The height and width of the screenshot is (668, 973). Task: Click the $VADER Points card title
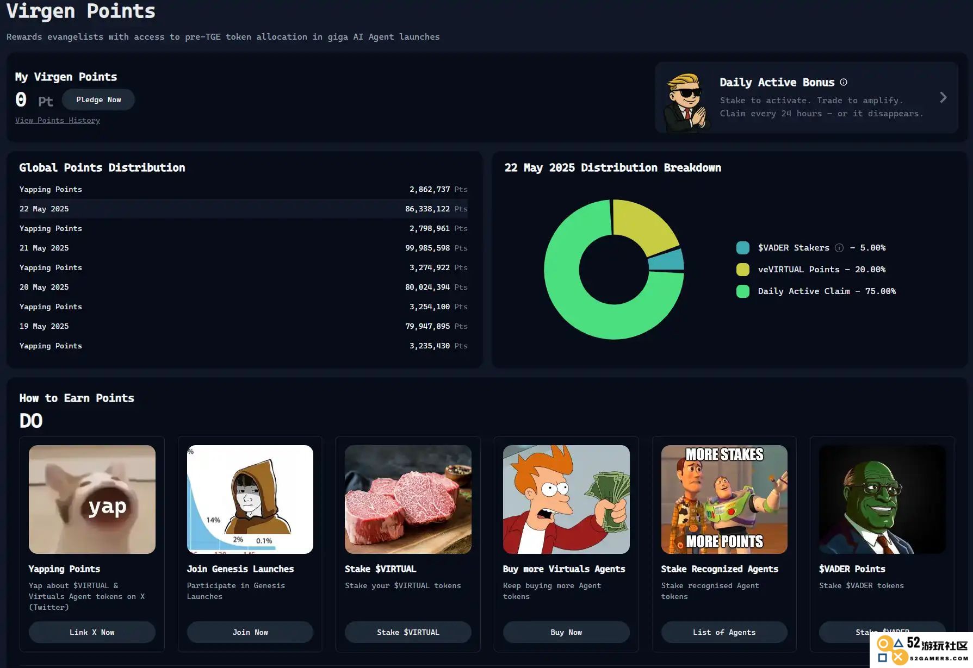[852, 569]
